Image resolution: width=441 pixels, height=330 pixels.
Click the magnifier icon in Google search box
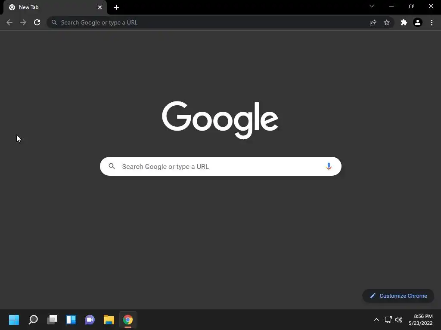(x=112, y=166)
